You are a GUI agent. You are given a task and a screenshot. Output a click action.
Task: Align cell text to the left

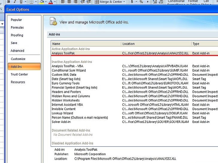tap(63, 2)
